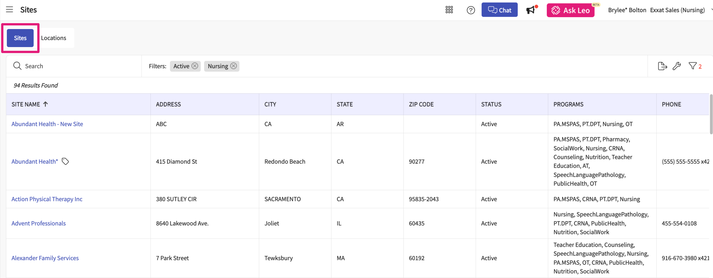The height and width of the screenshot is (278, 713).
Task: Open the wrench settings tool
Action: point(677,66)
